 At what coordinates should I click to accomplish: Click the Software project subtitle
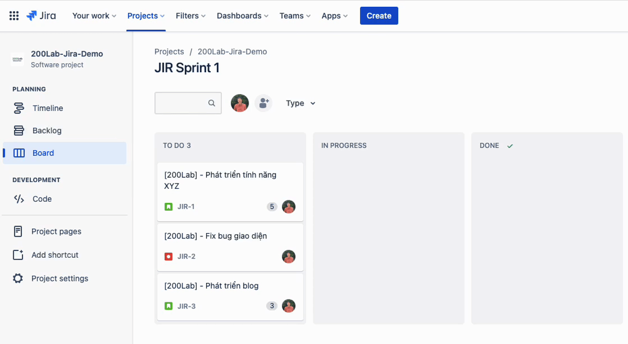(57, 65)
